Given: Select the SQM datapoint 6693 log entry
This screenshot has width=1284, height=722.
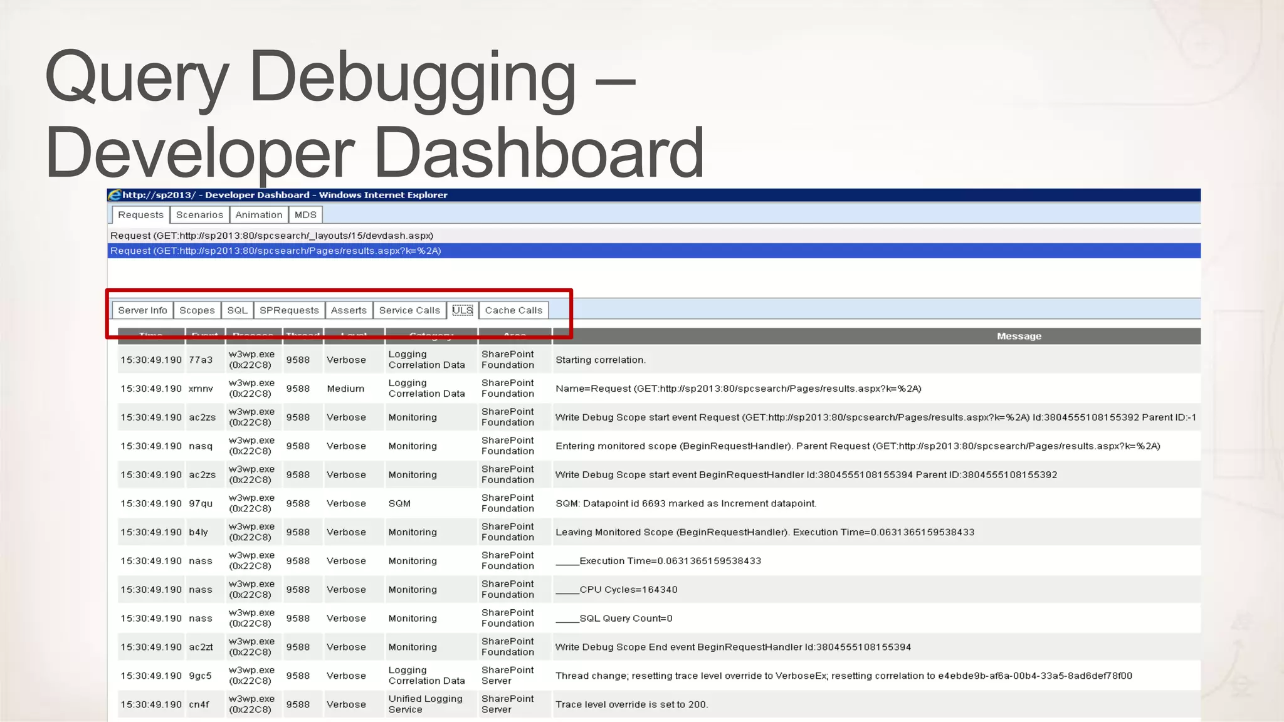Looking at the screenshot, I should click(x=685, y=503).
